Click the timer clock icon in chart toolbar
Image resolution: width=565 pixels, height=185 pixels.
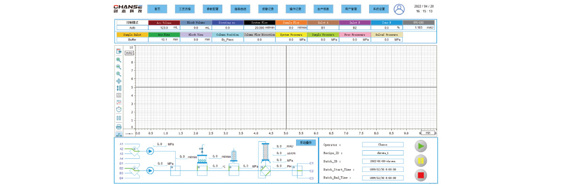(119, 109)
